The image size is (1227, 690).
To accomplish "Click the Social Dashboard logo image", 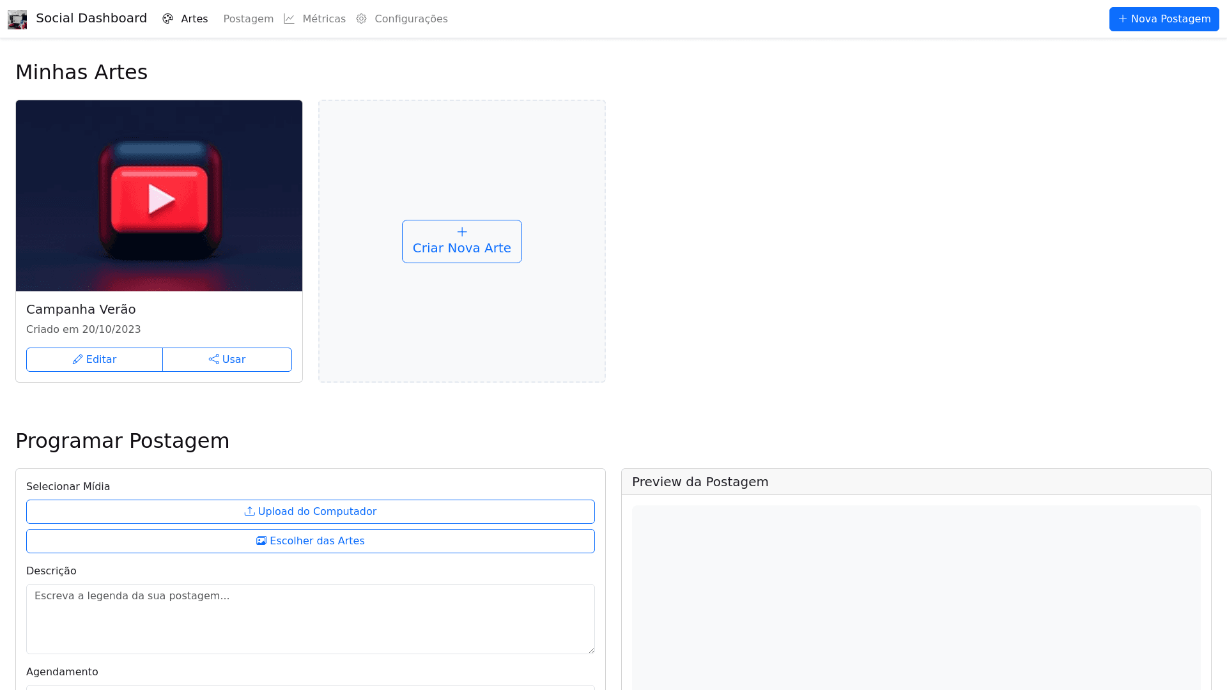I will [x=17, y=19].
